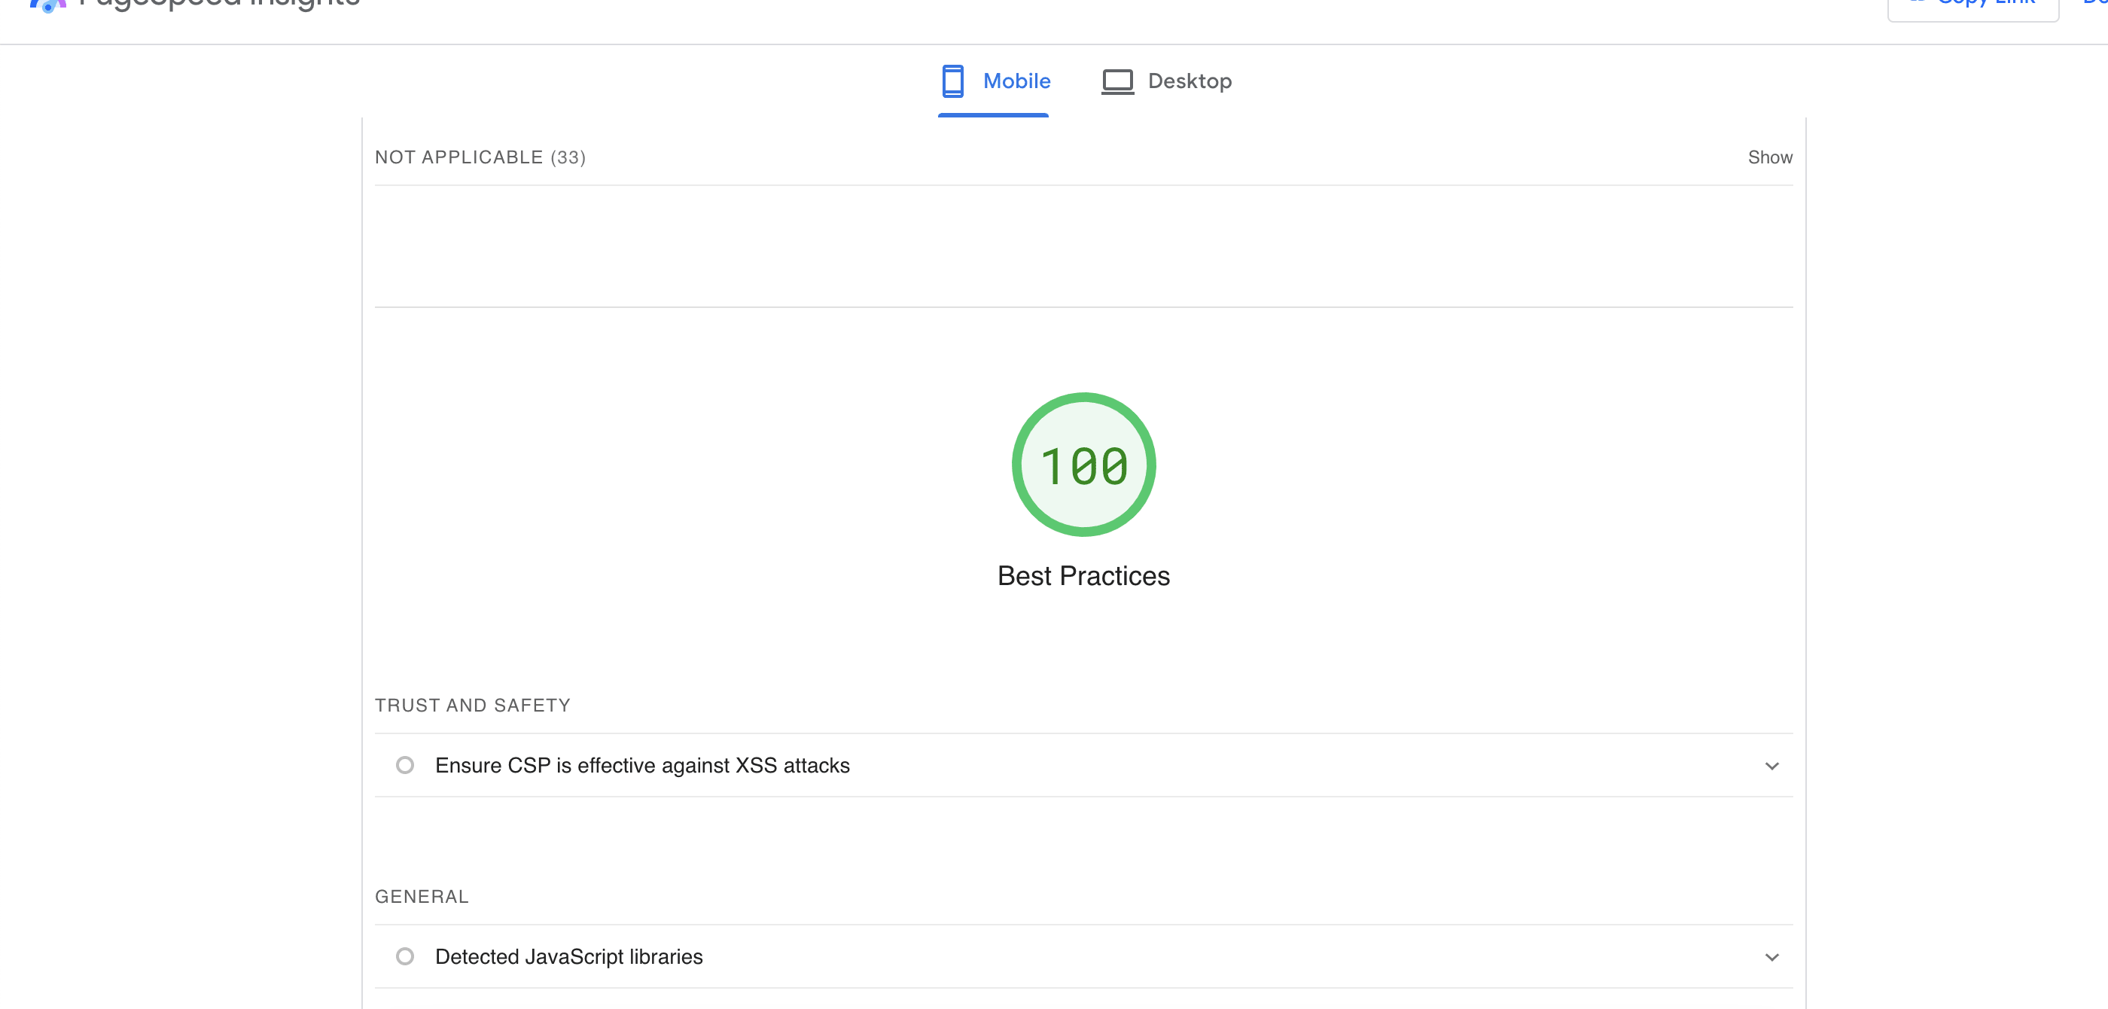The width and height of the screenshot is (2108, 1009).
Task: Click the Mobile phone icon
Action: coord(952,81)
